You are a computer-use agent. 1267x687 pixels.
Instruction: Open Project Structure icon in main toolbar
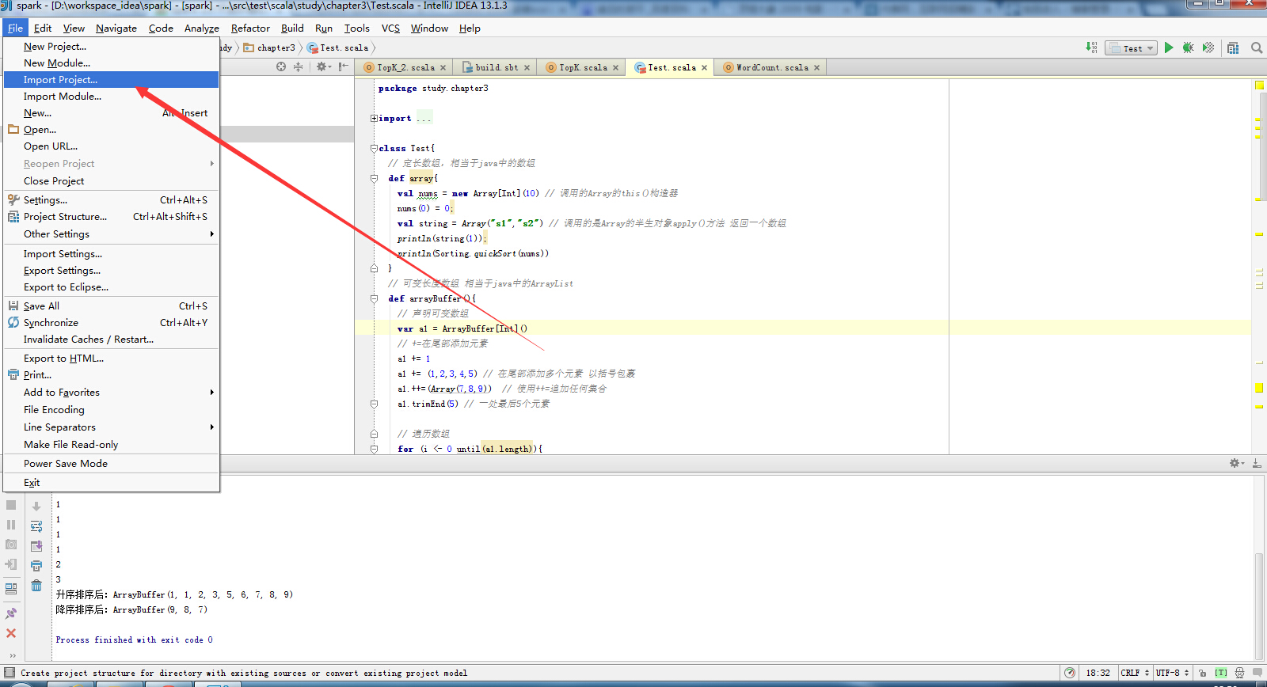coord(1233,47)
